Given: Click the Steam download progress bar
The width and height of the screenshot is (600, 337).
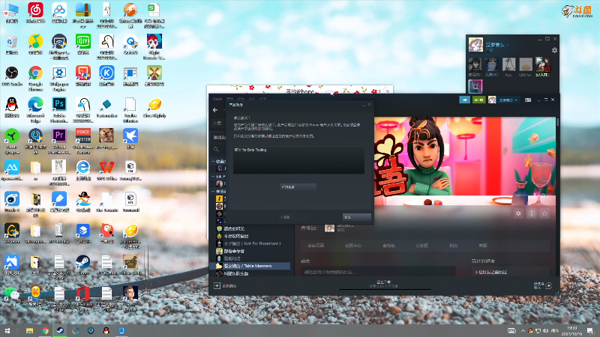Looking at the screenshot, I should (385, 289).
